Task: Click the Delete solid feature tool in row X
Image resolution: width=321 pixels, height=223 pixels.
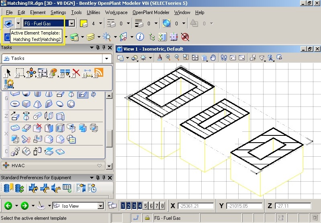Action: (x=37, y=128)
